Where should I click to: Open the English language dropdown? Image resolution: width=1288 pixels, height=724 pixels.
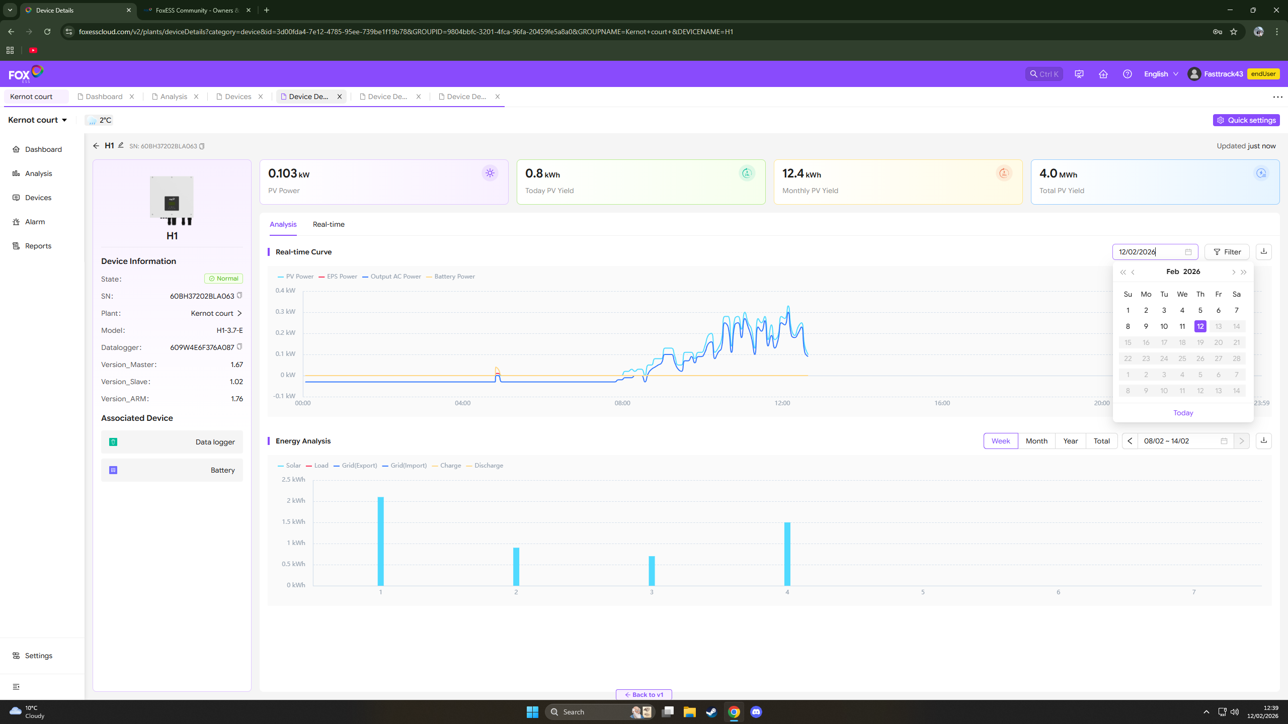click(x=1160, y=74)
